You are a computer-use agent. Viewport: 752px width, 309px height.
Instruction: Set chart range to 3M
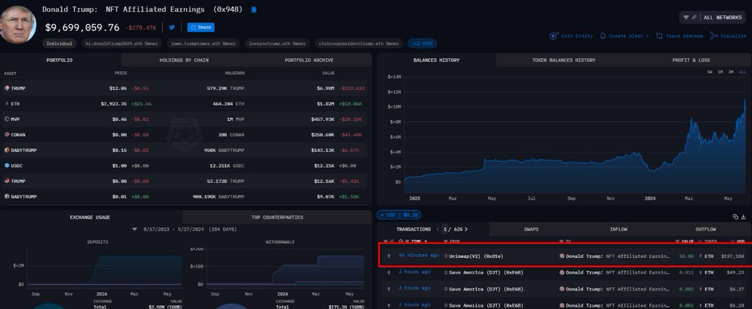731,72
